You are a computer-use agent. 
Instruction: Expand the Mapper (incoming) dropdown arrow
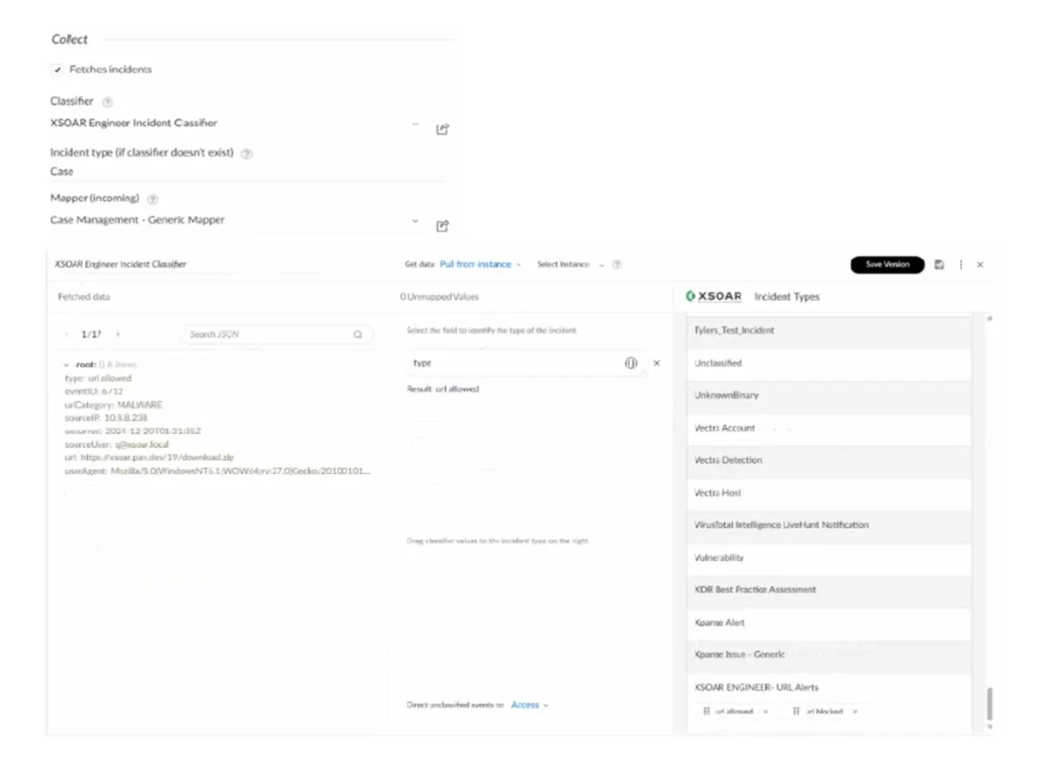point(415,221)
